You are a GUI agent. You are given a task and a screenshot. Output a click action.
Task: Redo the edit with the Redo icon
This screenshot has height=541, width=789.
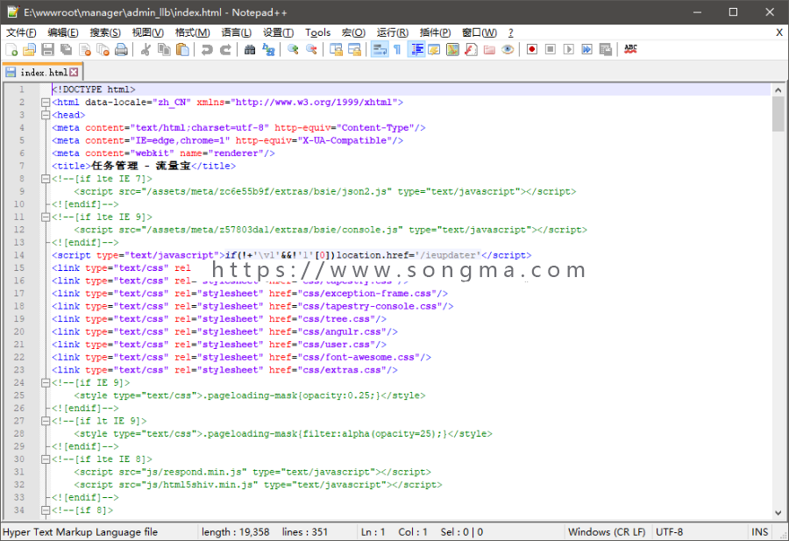(225, 49)
